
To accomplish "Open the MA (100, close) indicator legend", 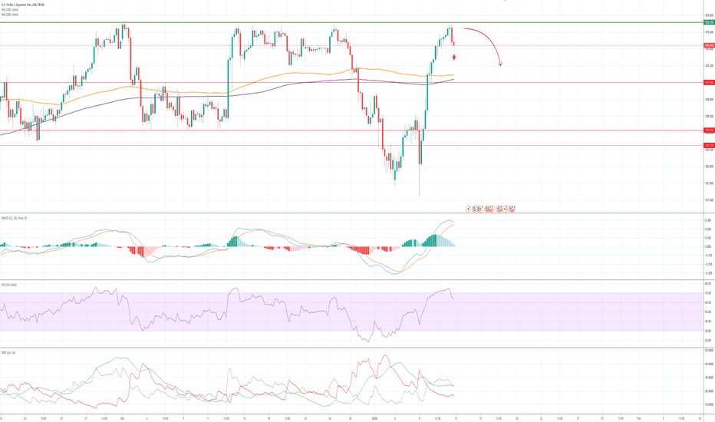I will coord(11,9).
